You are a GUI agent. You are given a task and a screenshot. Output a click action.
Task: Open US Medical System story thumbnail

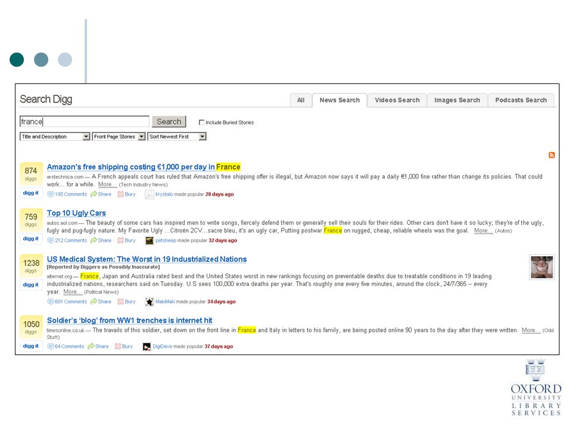542,267
